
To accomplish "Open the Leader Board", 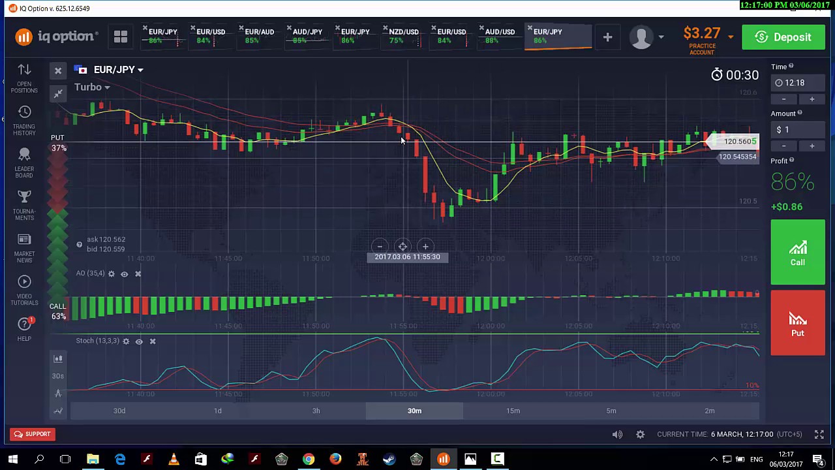I will (24, 163).
